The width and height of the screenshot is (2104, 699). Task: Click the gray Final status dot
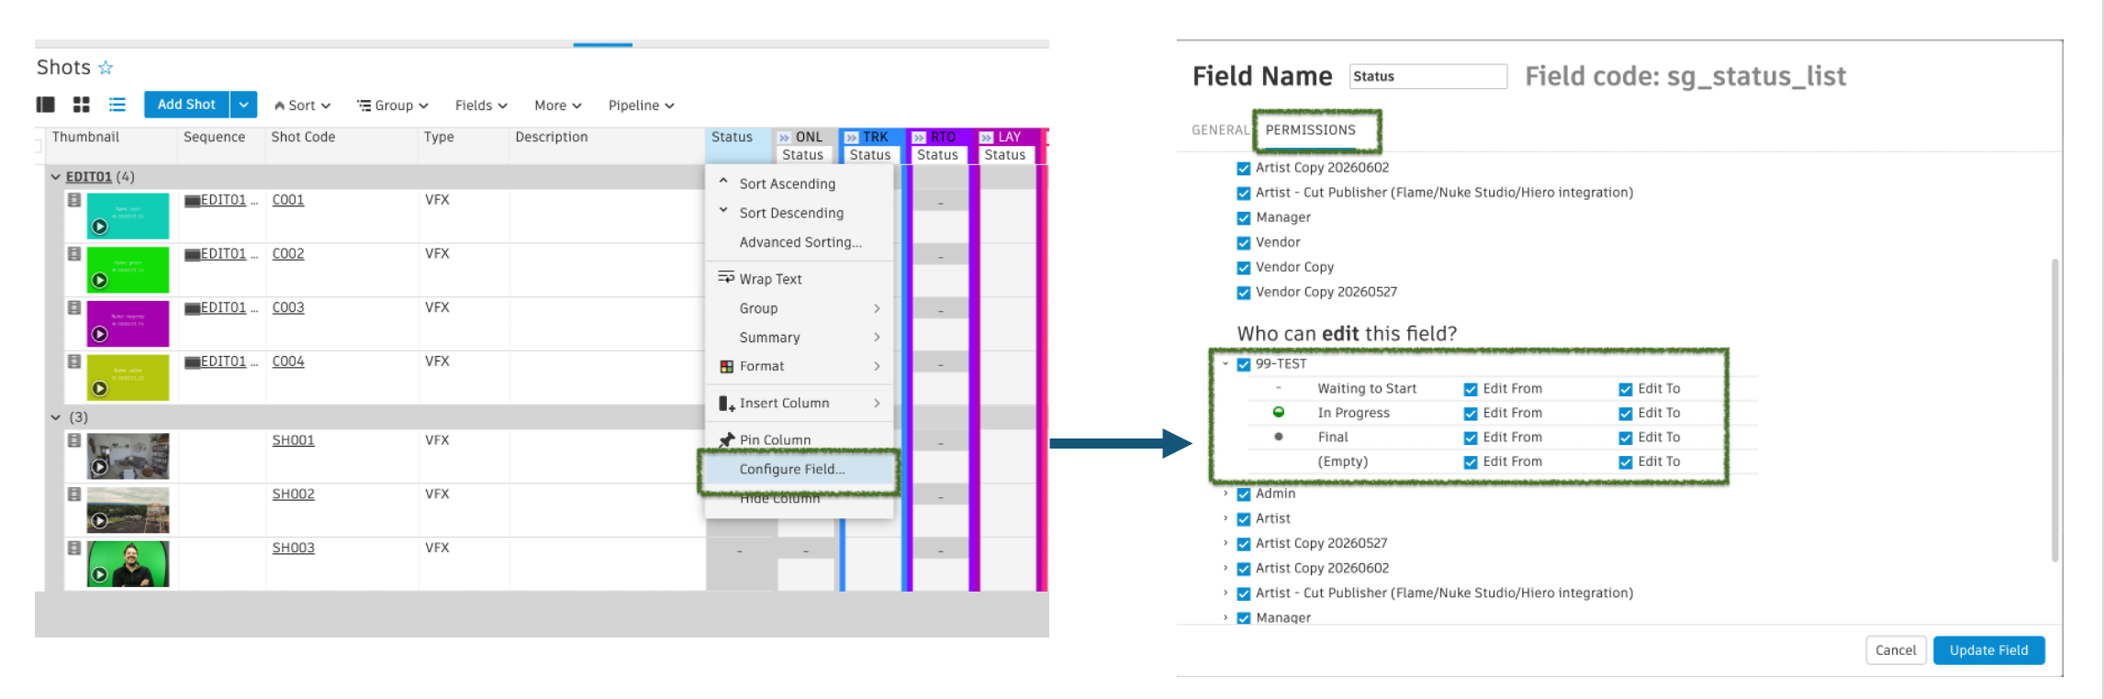(x=1278, y=438)
